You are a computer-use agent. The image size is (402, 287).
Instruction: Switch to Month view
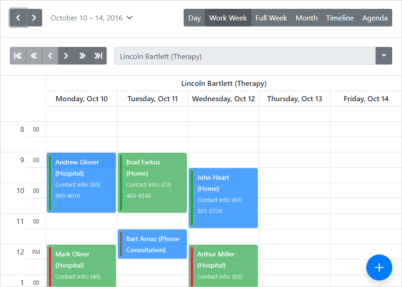(306, 18)
